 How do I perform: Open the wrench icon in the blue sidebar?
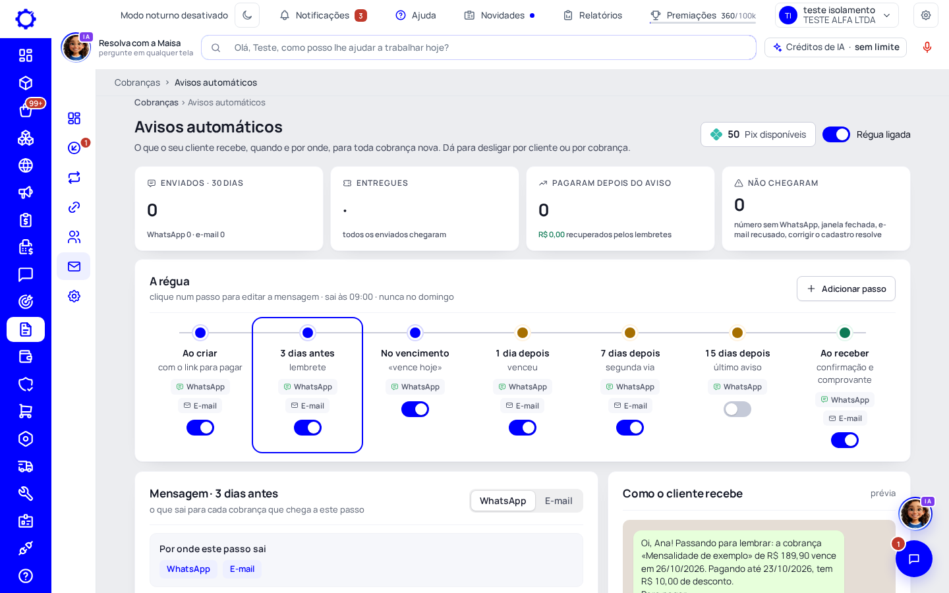[26, 494]
